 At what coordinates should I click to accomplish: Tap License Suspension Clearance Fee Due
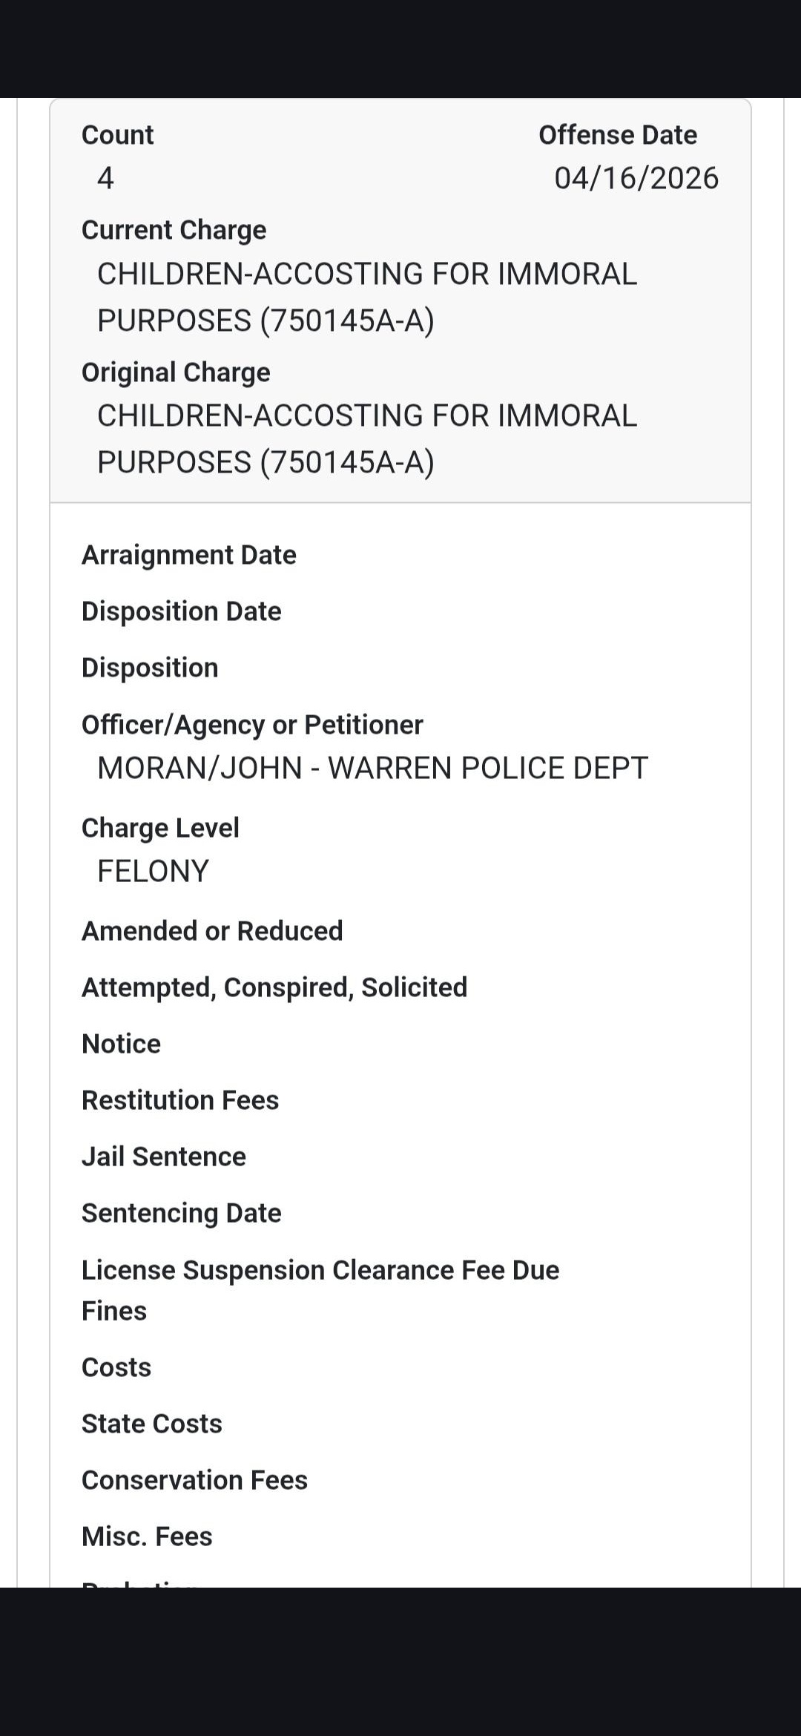(x=320, y=1270)
